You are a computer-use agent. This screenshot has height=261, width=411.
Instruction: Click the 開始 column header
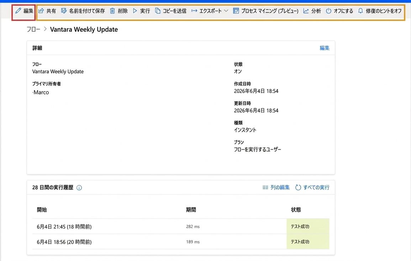[42, 210]
